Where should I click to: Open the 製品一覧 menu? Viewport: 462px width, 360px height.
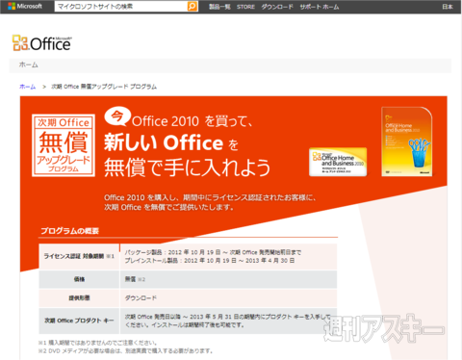pos(219,7)
